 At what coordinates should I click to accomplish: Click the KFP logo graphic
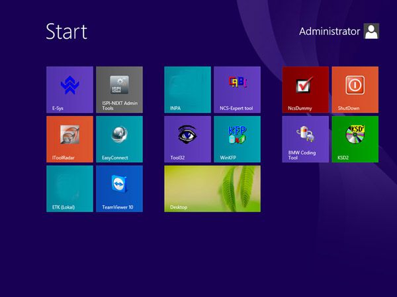(x=238, y=135)
